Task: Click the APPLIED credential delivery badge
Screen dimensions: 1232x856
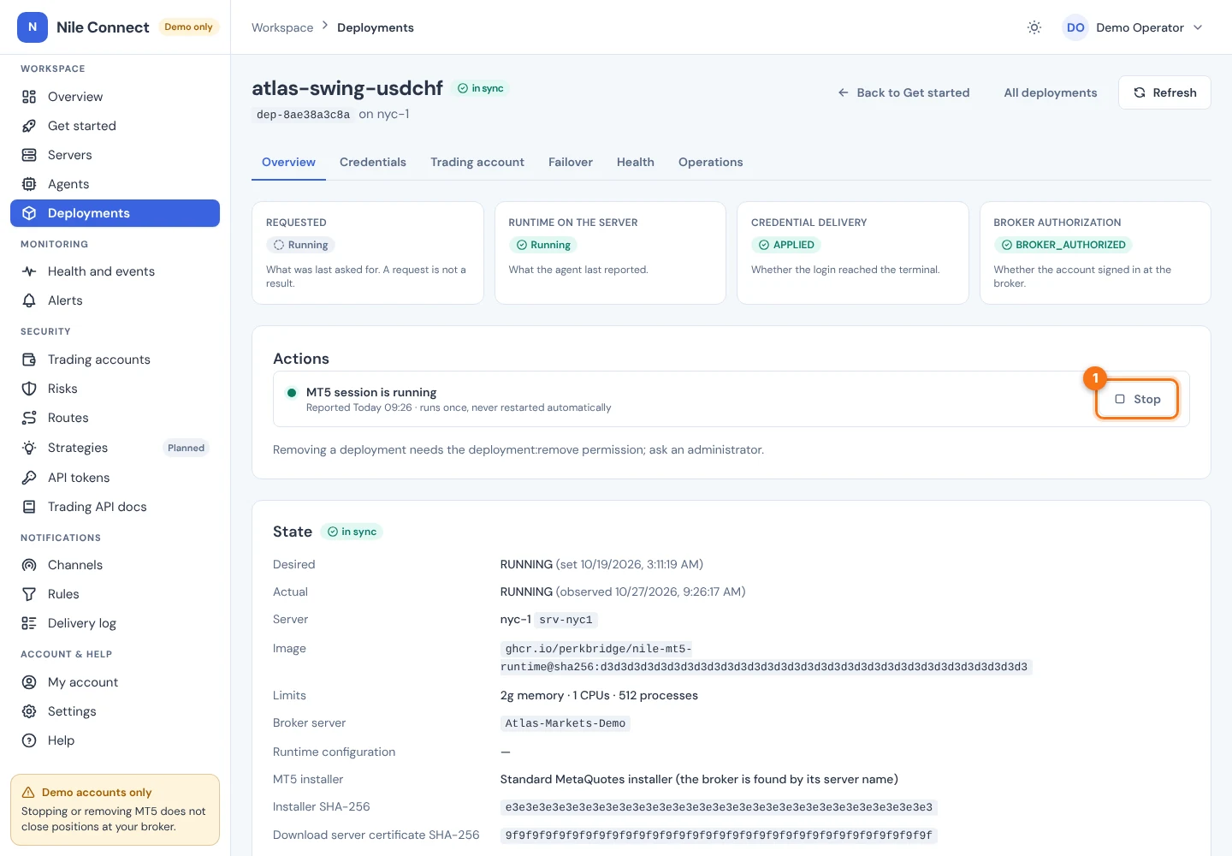Action: (x=785, y=245)
